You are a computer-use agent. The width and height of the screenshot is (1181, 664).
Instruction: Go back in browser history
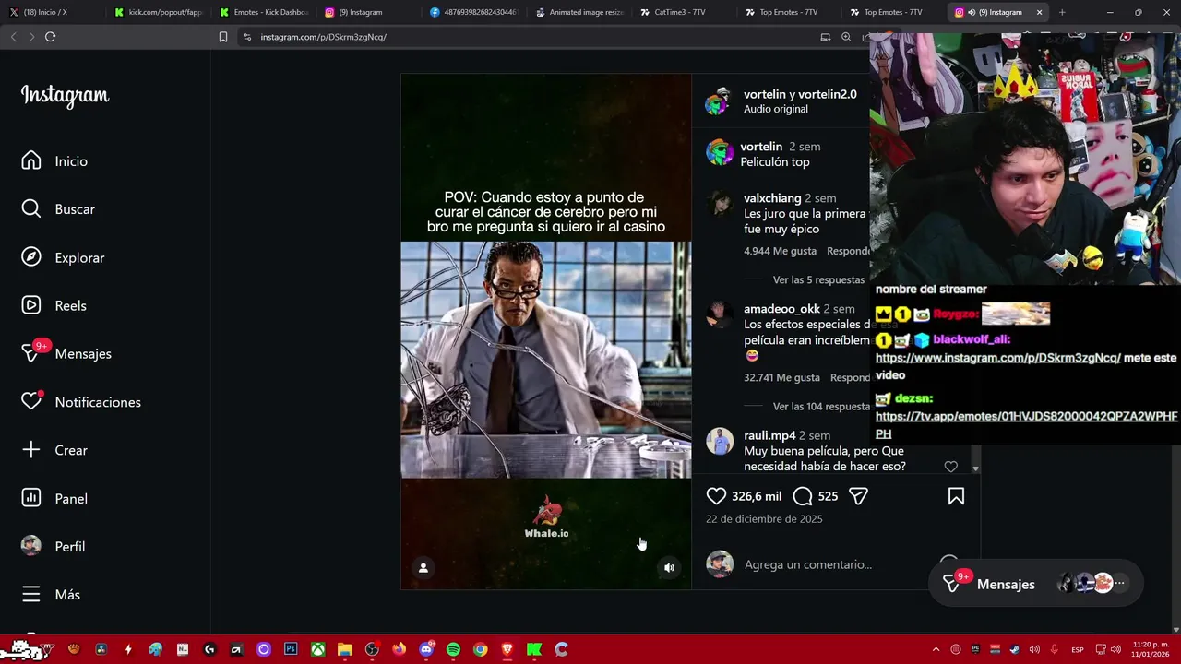(13, 37)
